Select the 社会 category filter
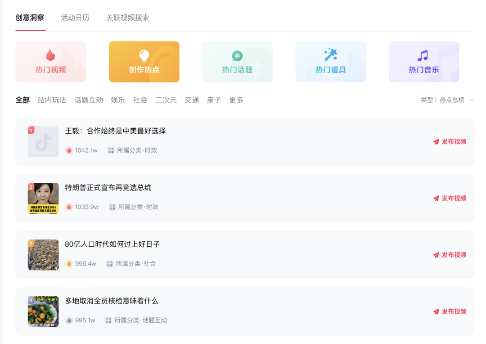 point(140,100)
